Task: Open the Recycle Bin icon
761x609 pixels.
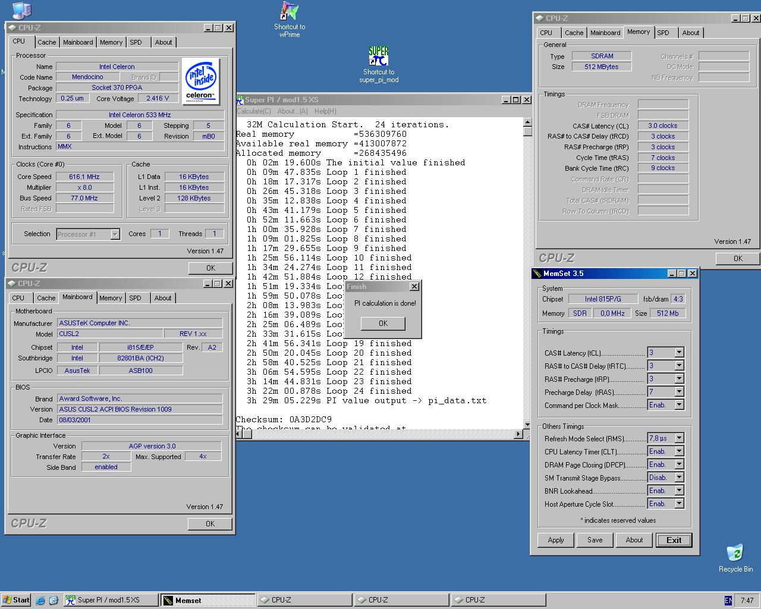Action: (735, 558)
